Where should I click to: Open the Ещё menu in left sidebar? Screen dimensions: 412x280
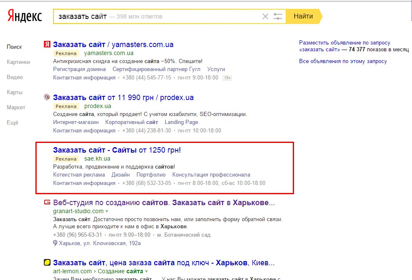coord(13,122)
